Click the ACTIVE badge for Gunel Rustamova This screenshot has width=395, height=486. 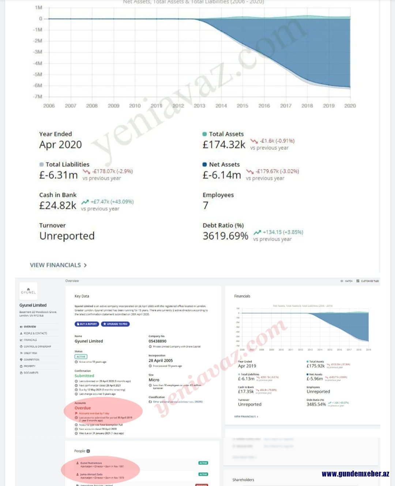point(203,463)
